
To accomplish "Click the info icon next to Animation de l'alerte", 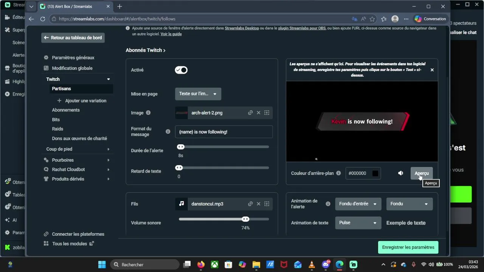I will (x=328, y=204).
